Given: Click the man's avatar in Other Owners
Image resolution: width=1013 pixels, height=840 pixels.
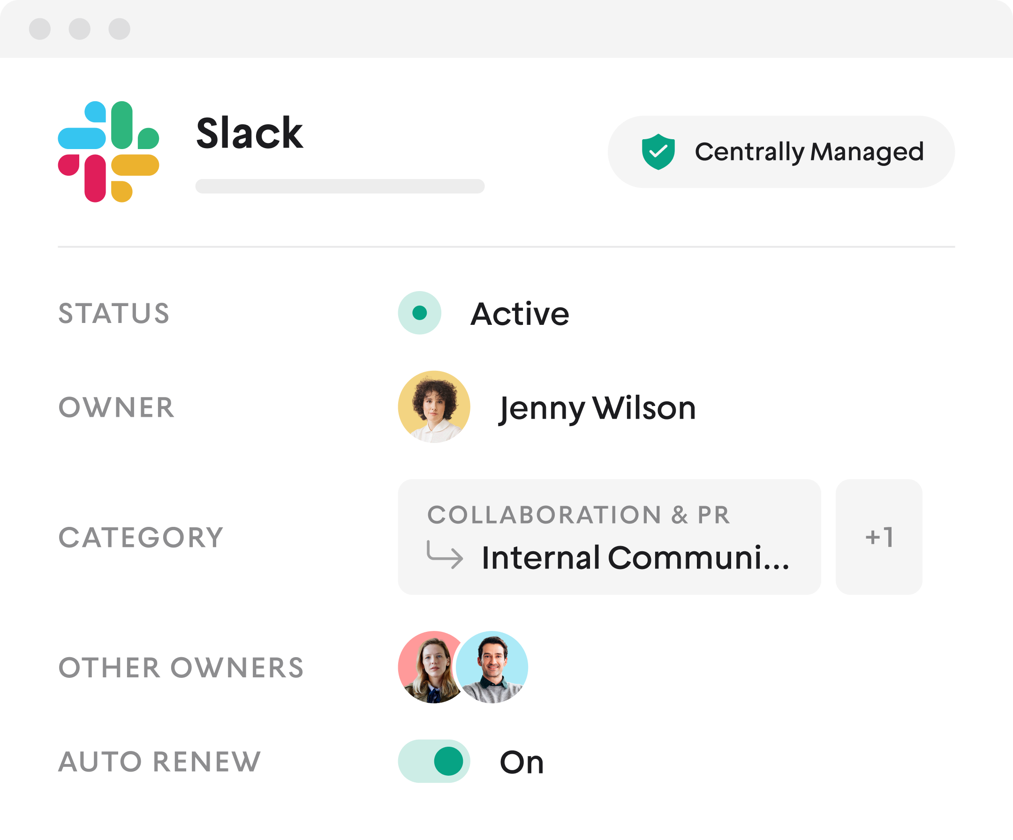Looking at the screenshot, I should (493, 667).
